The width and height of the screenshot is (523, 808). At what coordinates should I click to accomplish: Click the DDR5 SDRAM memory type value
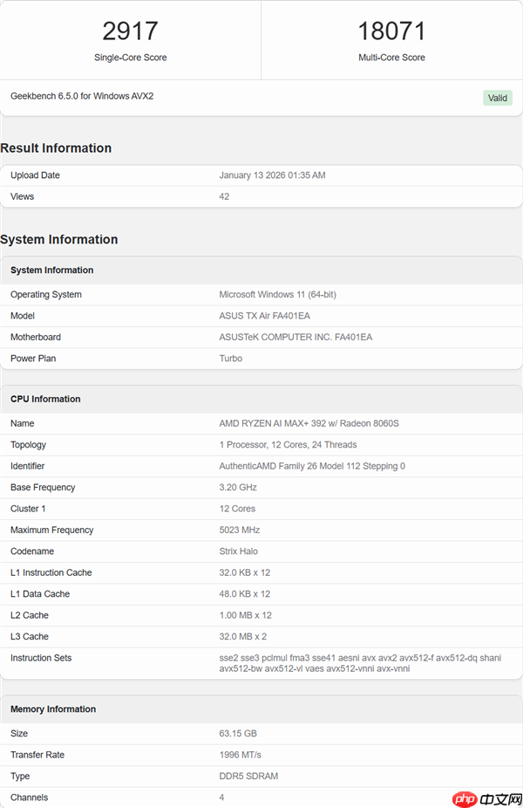point(249,776)
